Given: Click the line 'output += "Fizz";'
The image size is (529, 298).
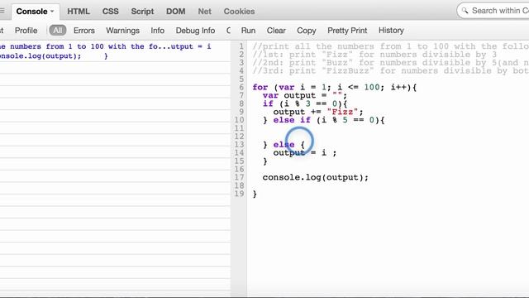Looking at the screenshot, I should (318, 112).
